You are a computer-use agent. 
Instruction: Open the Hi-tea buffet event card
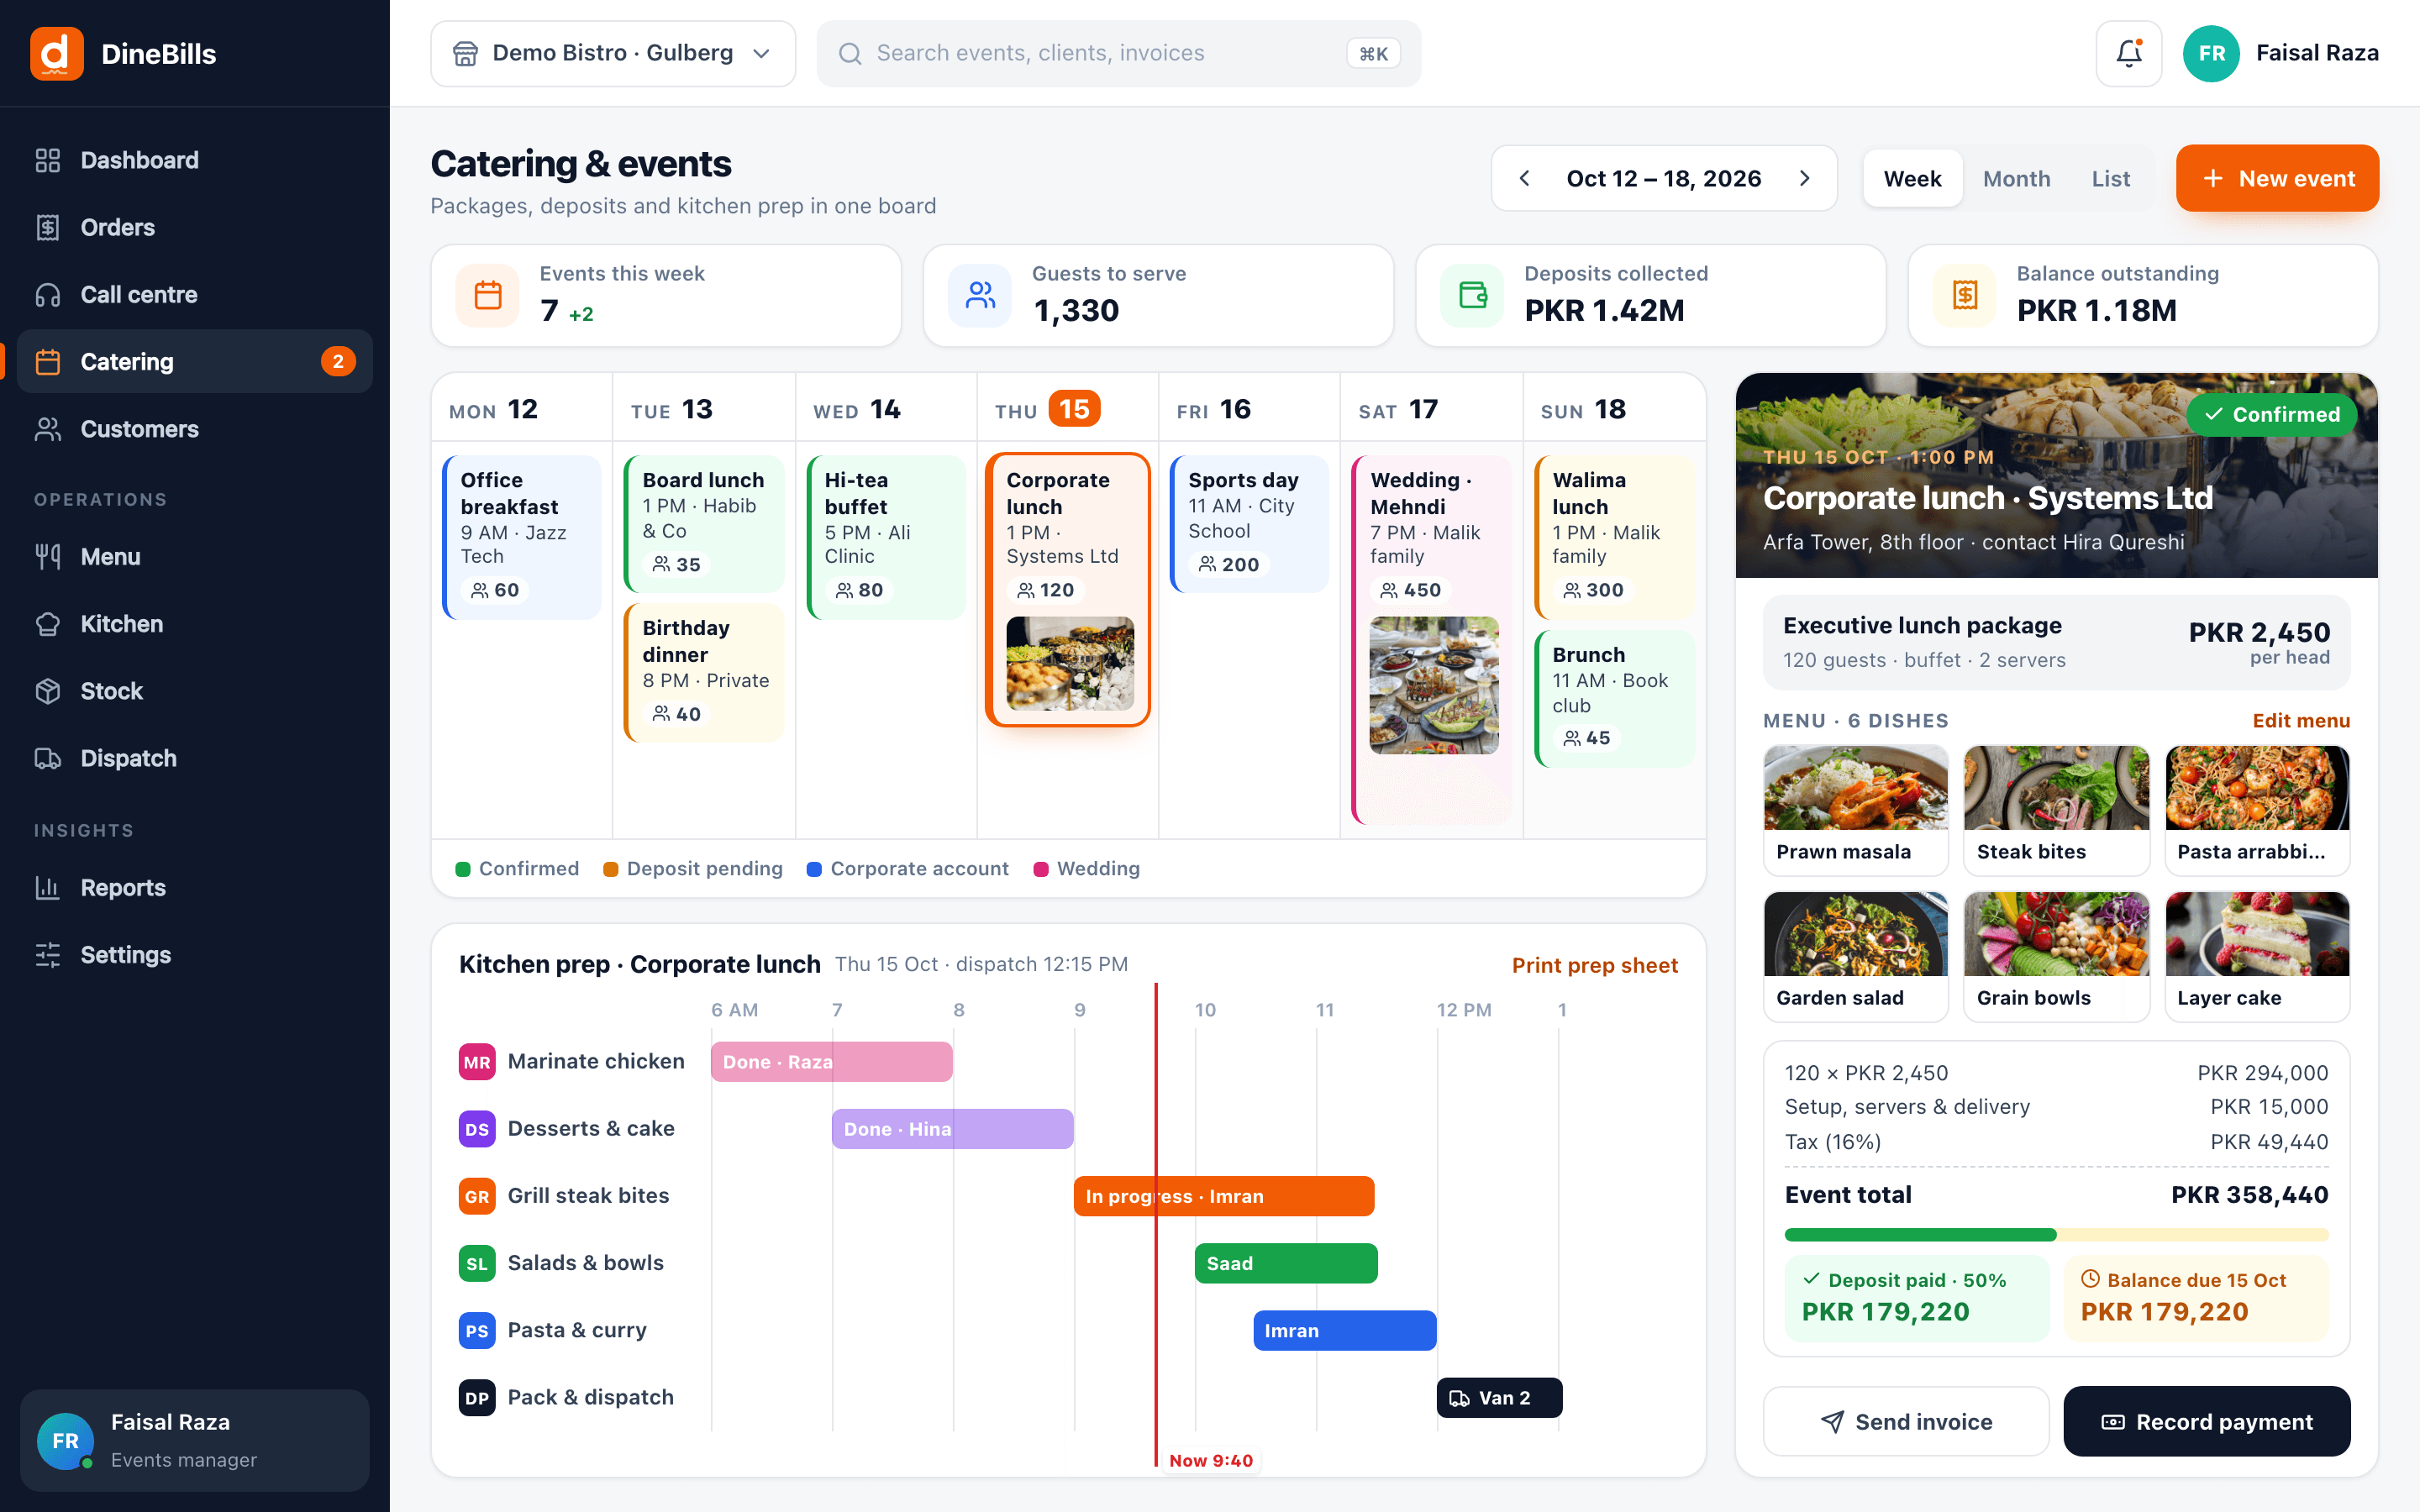pyautogui.click(x=886, y=537)
